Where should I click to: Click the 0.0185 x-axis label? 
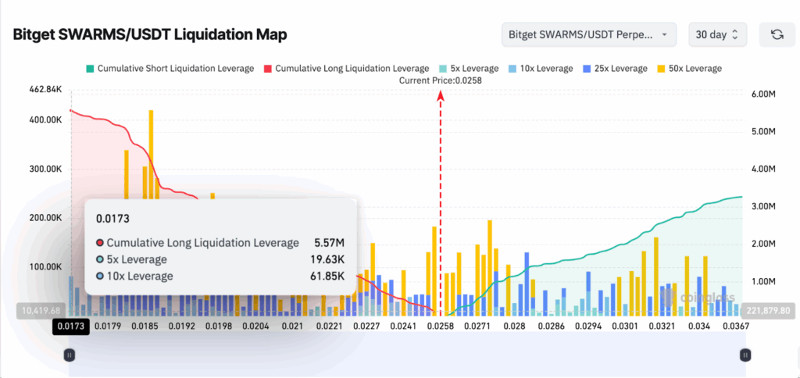click(145, 326)
